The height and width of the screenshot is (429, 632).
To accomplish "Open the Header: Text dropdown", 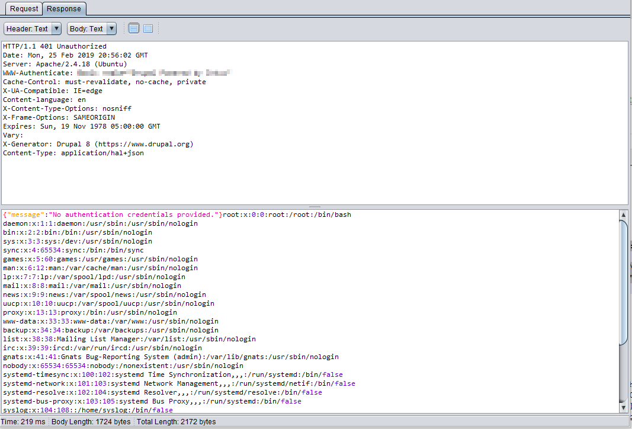I will 33,28.
